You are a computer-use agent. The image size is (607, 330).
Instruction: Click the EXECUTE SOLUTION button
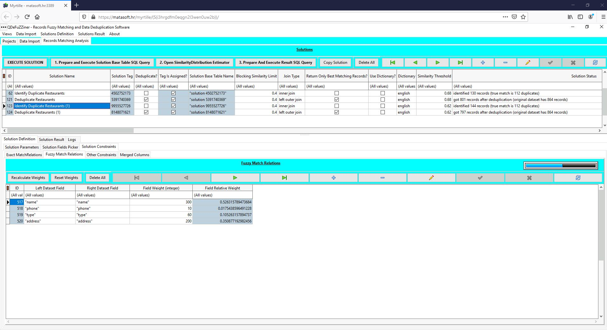coord(25,63)
